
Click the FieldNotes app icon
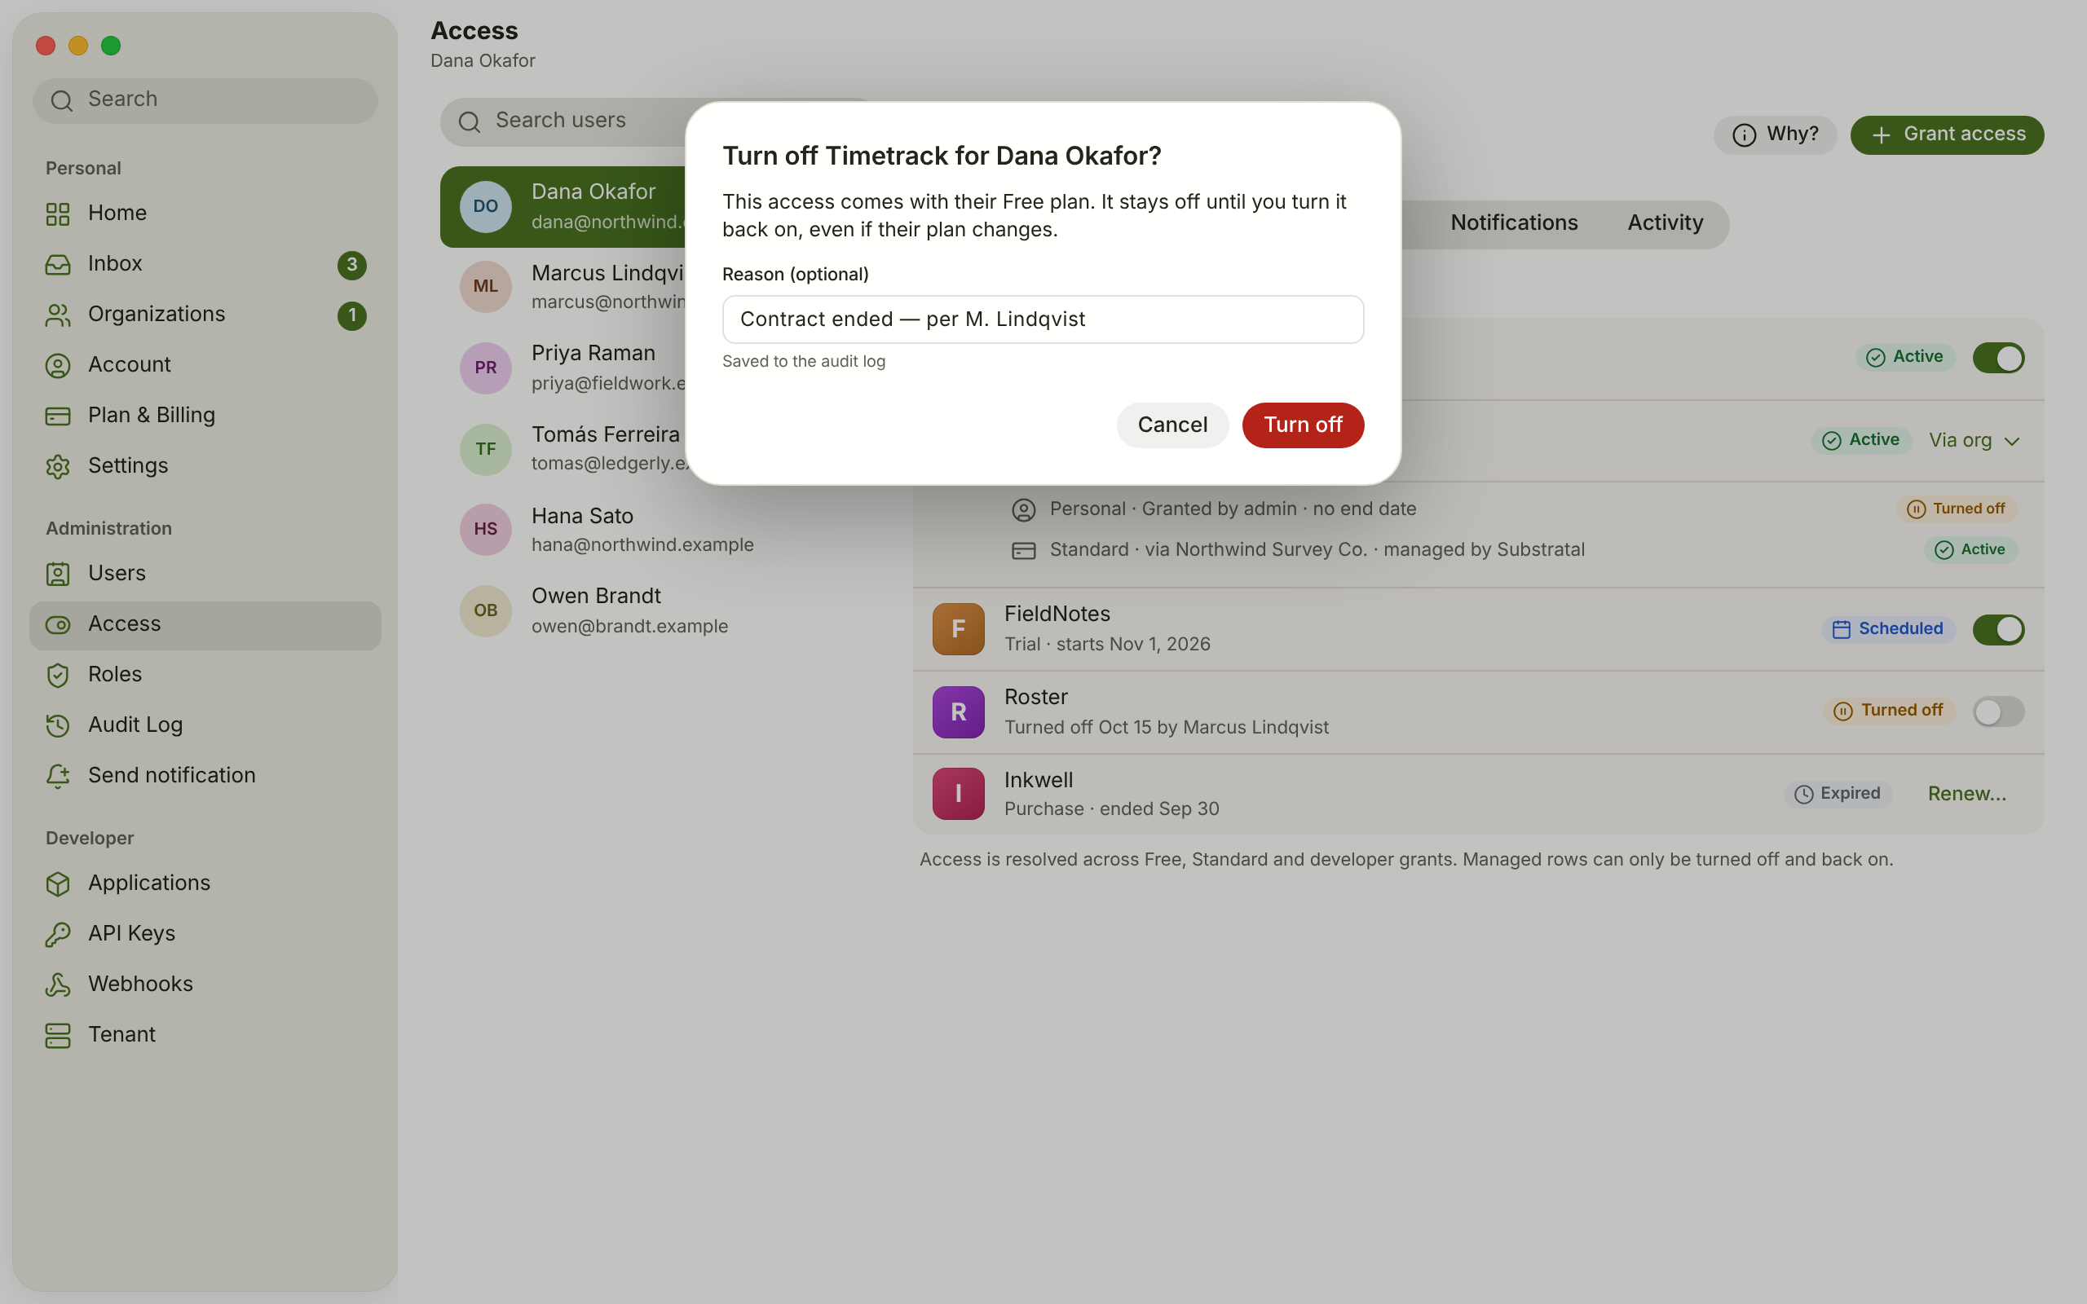[958, 628]
